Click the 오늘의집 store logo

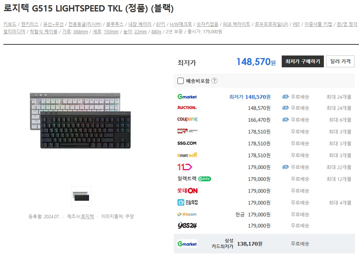(187, 202)
